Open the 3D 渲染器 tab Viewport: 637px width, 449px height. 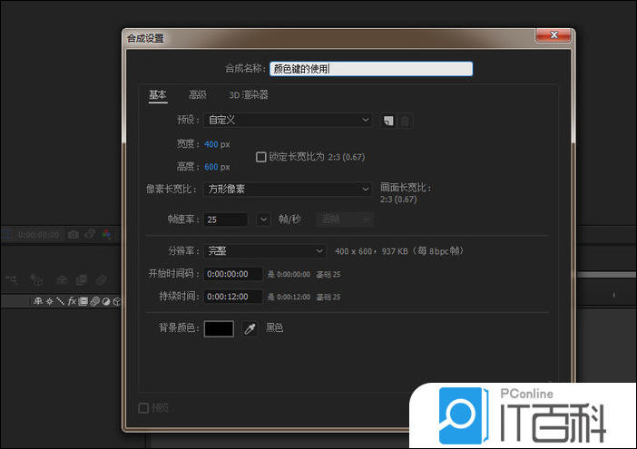coord(249,95)
